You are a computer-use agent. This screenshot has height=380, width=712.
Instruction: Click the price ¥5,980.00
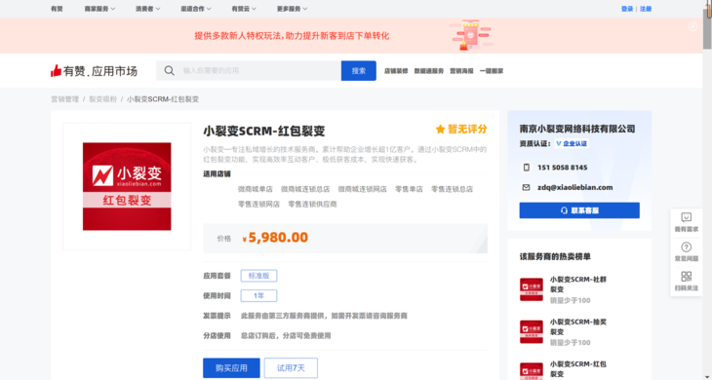[275, 238]
